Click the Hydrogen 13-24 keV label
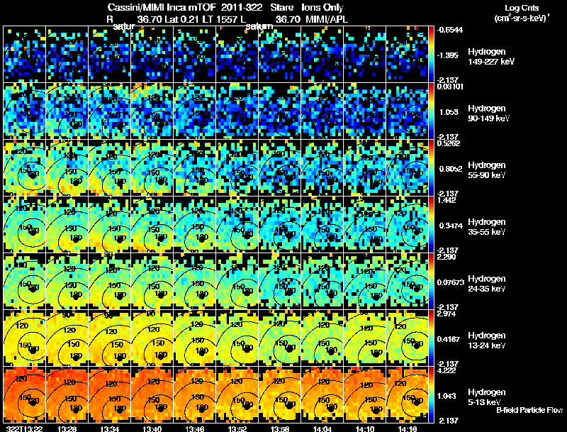The width and height of the screenshot is (567, 432). (x=487, y=340)
